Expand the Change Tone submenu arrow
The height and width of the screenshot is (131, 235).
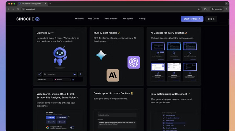click(x=184, y=125)
